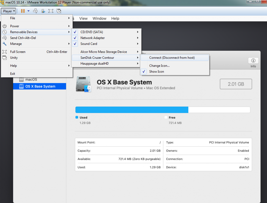Click the blue used portion of storage bar
This screenshot has width=267, height=203.
(x=132, y=110)
